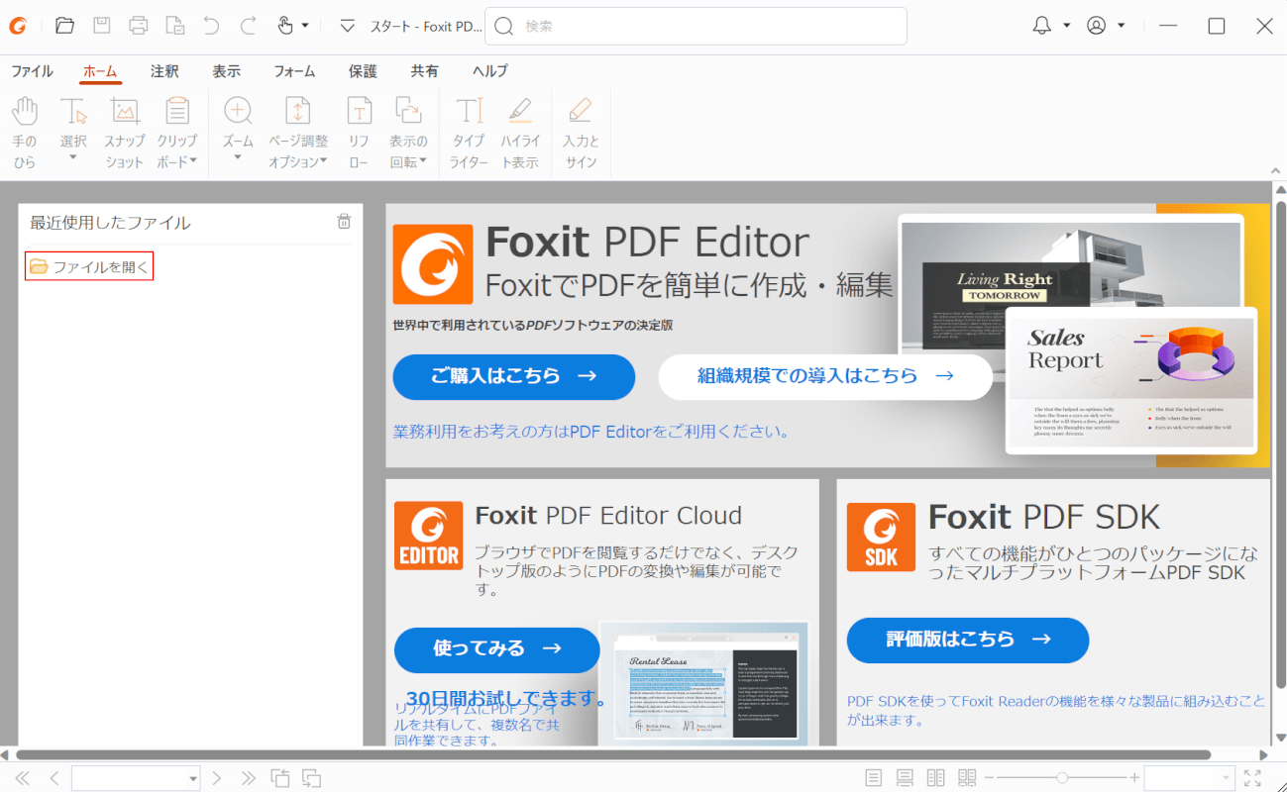This screenshot has width=1287, height=792.
Task: Click the next view icon in status bar
Action: (x=312, y=778)
